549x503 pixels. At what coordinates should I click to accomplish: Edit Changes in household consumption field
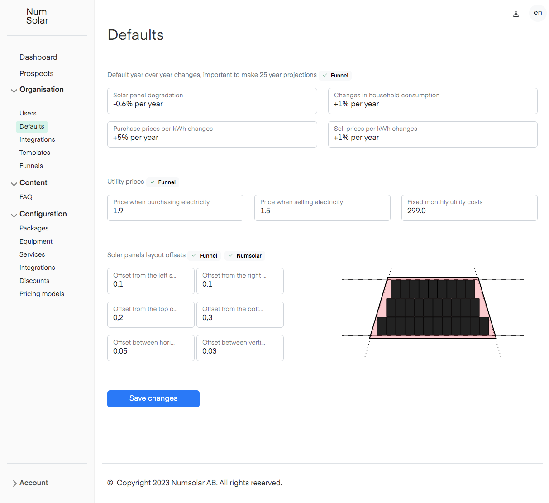(433, 101)
